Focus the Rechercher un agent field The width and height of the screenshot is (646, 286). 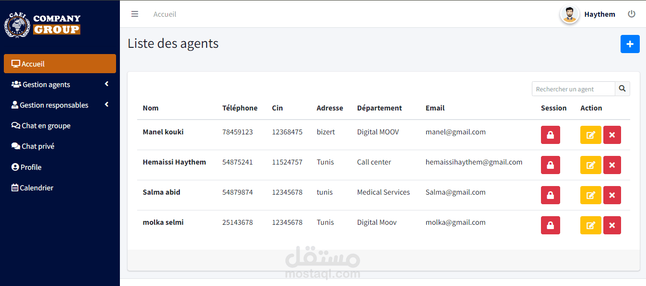point(574,88)
